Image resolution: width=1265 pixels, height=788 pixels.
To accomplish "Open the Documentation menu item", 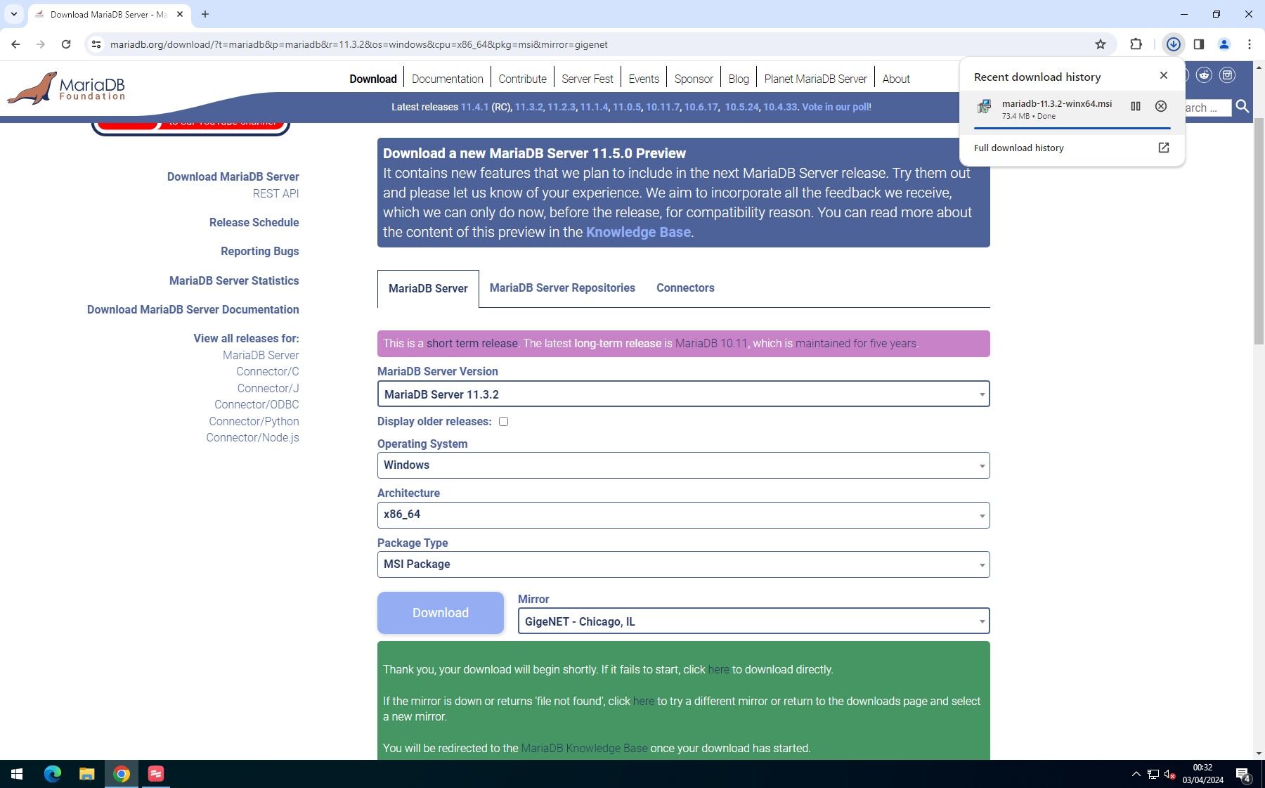I will point(448,79).
